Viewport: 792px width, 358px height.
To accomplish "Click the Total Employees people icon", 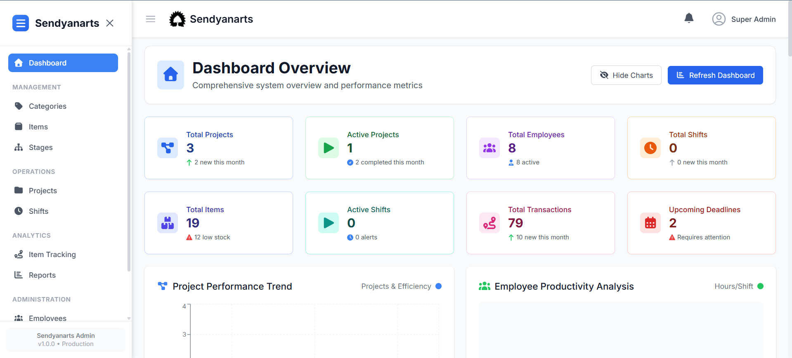I will [489, 148].
